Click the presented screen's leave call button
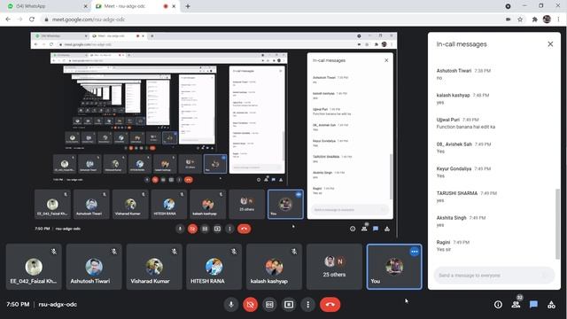567x319 pixels. click(x=245, y=229)
